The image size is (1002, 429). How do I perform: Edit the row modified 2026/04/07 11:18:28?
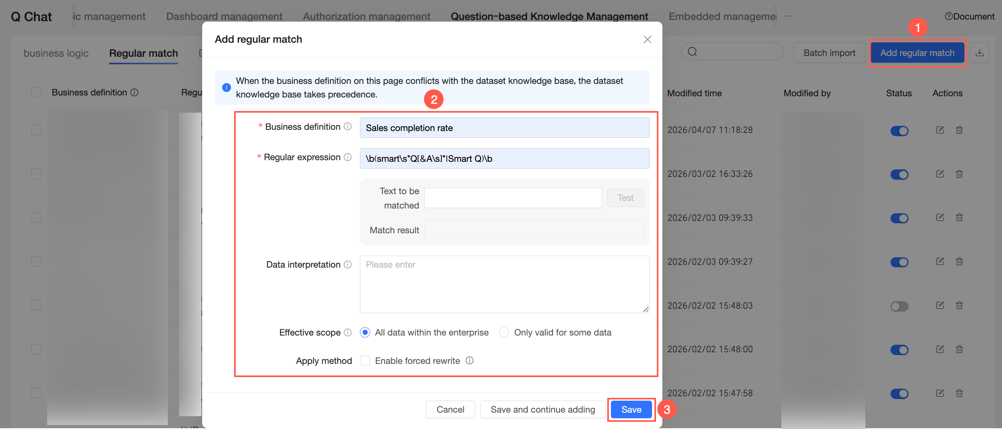940,130
